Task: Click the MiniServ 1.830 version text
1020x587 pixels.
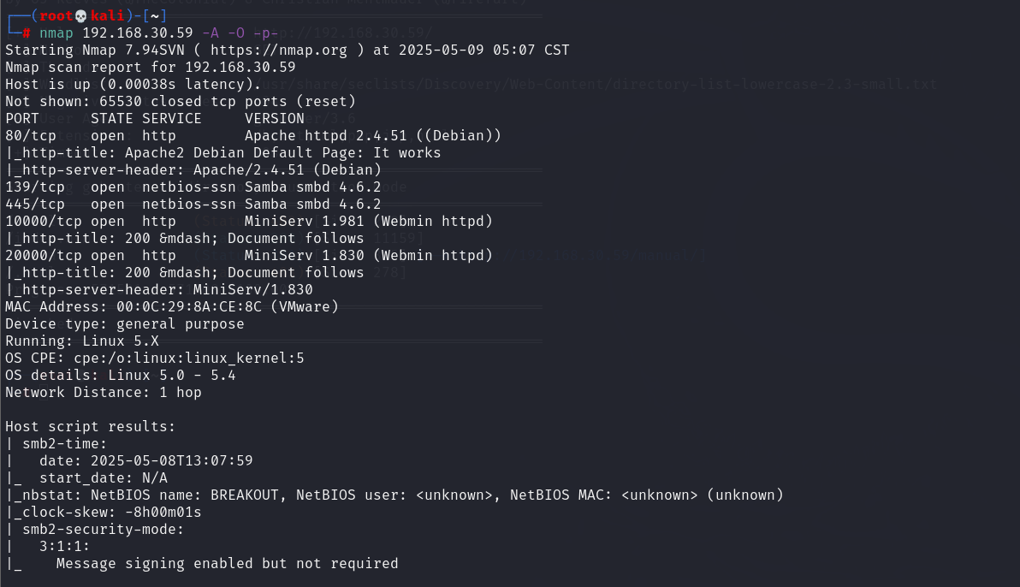Action: click(305, 255)
